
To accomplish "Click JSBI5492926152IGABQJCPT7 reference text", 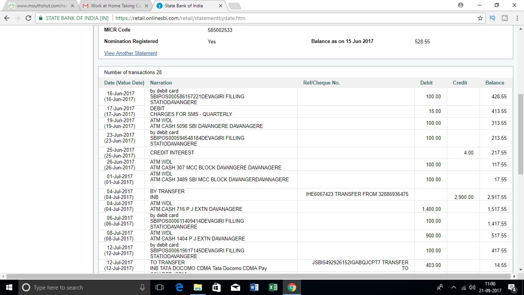I will click(x=360, y=265).
